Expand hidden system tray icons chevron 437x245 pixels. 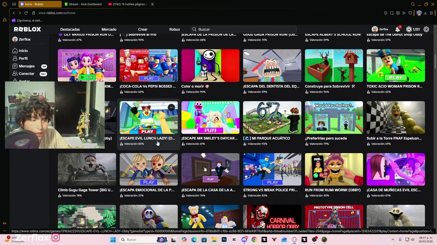tap(393, 240)
